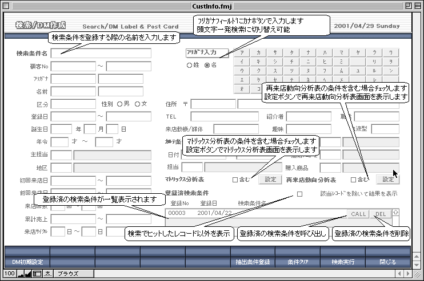Click the マ kana key
Image resolution: width=424 pixels, height=281 pixels.
[341, 53]
